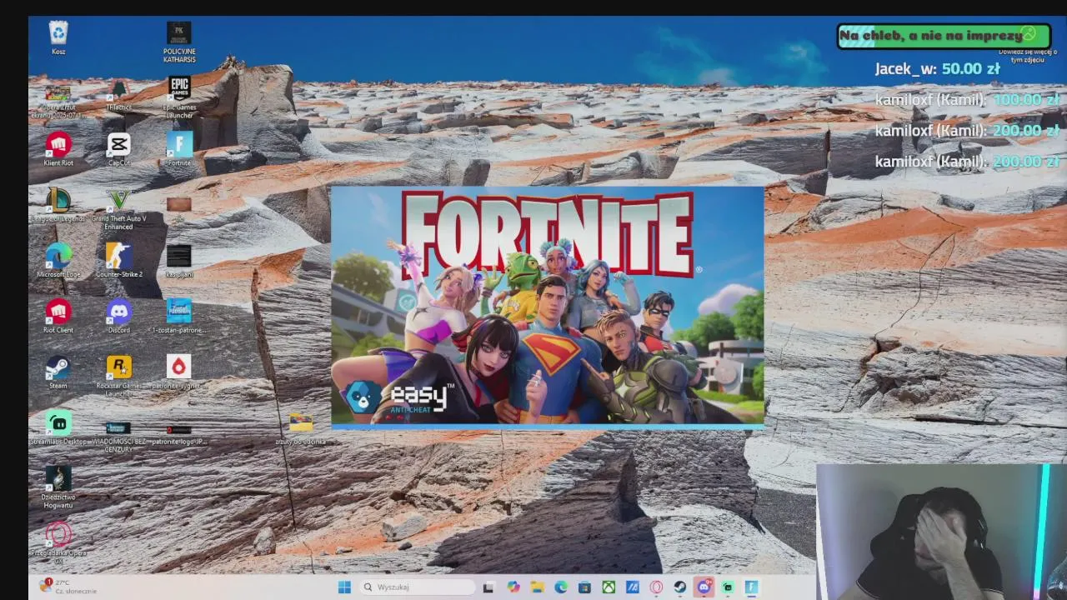Open Rockstar Games Launcher shortcut
The image size is (1067, 600).
click(x=118, y=377)
